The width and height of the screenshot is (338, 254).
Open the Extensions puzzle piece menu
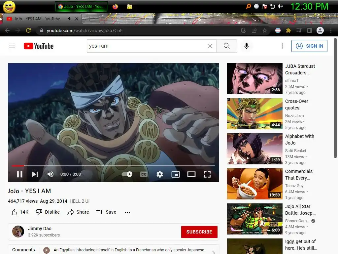coord(288,30)
